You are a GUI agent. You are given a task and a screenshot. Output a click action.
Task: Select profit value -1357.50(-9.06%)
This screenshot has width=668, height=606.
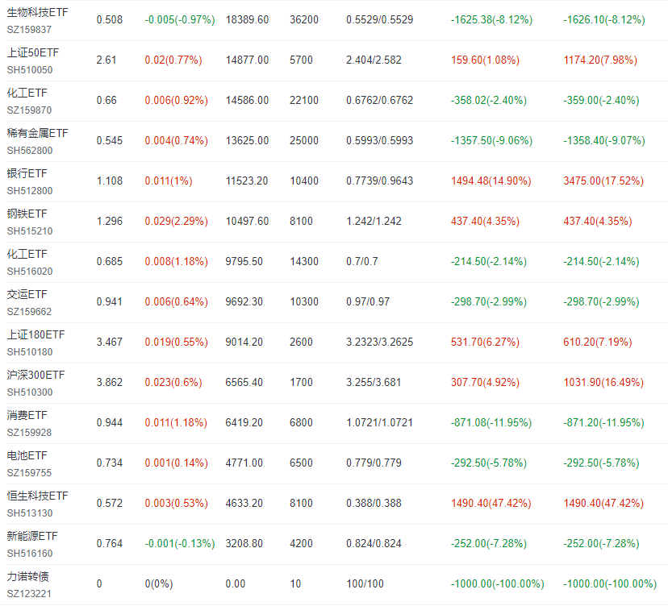click(491, 141)
